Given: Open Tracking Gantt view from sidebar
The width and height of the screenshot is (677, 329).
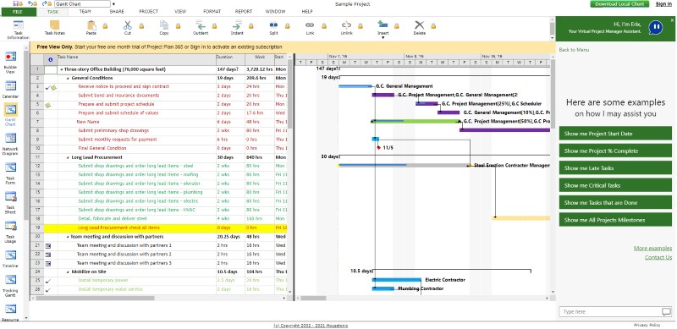Looking at the screenshot, I should [x=10, y=285].
